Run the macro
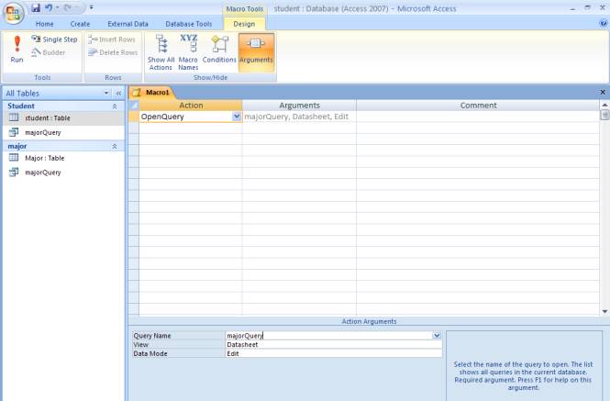The height and width of the screenshot is (401, 610). tap(17, 49)
